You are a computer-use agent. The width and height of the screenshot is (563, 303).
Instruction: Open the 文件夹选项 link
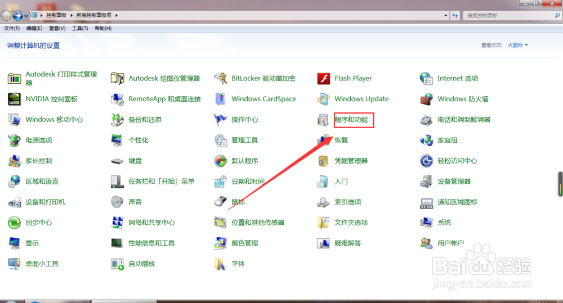[x=351, y=223]
